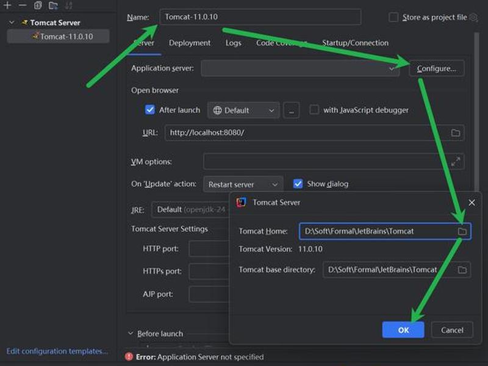Click the VM options input field
The image size is (488, 366).
tap(334, 162)
